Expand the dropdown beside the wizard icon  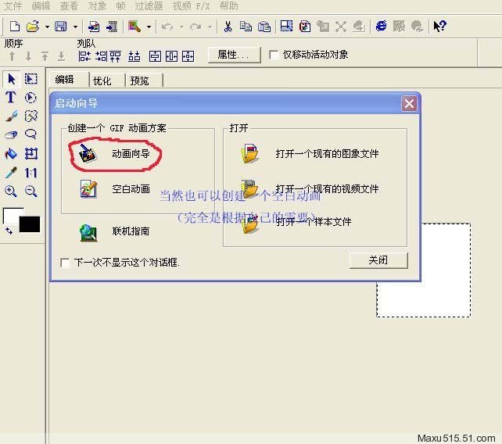pos(149,27)
